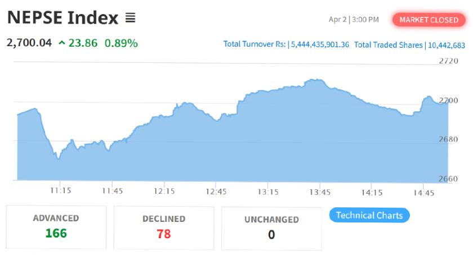The width and height of the screenshot is (473, 255).
Task: Click the 14:45 time label on chart axis
Action: (x=423, y=192)
